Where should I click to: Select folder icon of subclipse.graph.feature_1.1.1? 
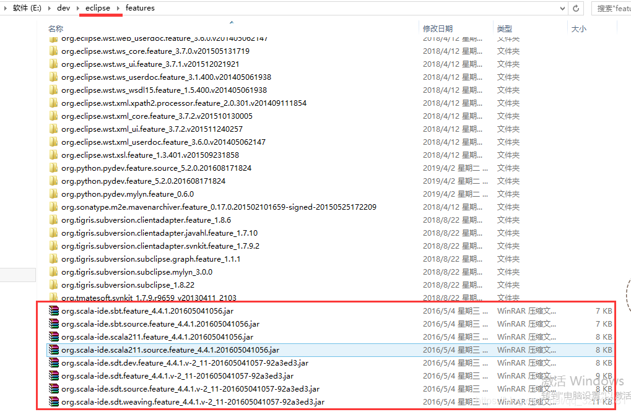coord(53,259)
